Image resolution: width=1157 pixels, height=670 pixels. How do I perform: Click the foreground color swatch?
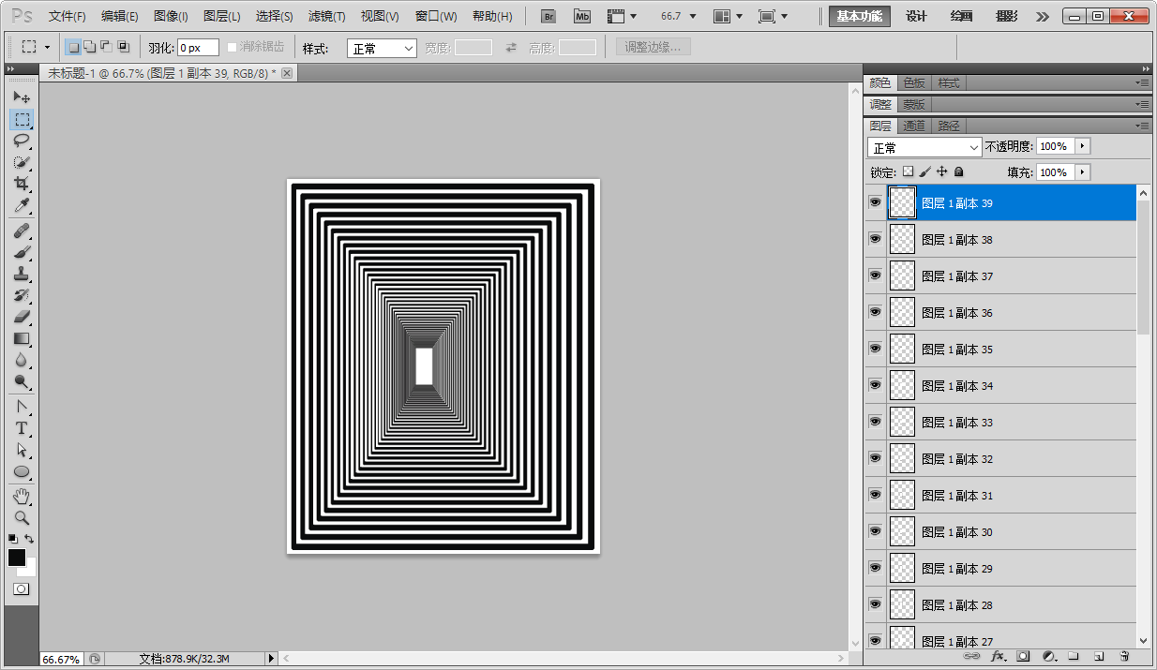click(17, 558)
